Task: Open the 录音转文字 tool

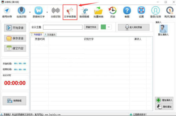Action: (x=39, y=12)
